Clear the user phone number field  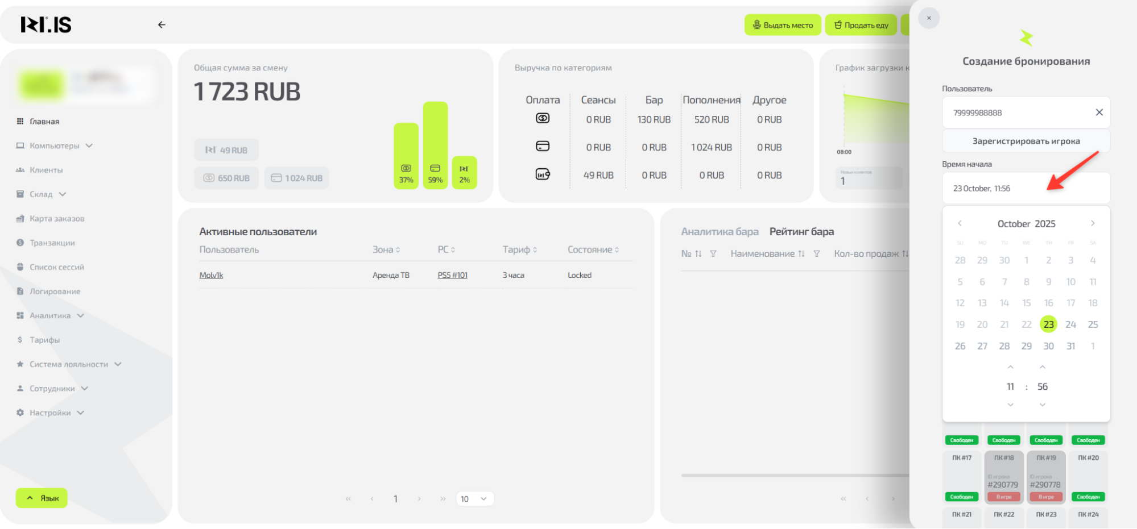tap(1099, 113)
